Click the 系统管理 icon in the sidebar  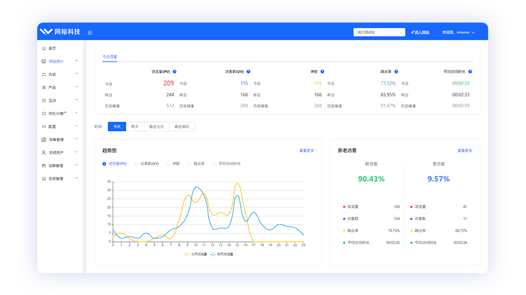[x=44, y=179]
